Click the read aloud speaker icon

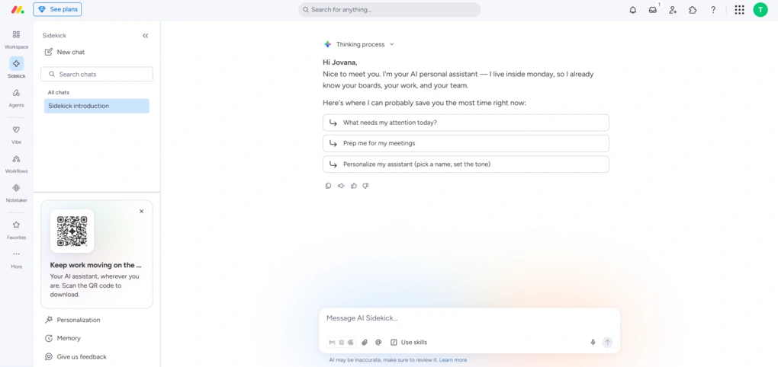pos(341,186)
